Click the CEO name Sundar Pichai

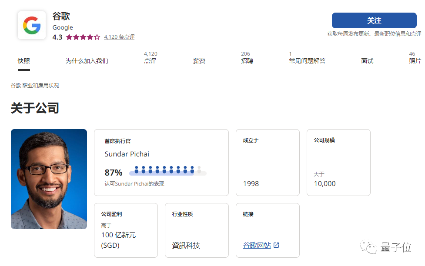point(127,154)
